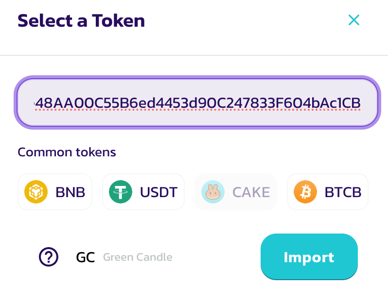The height and width of the screenshot is (302, 388).
Task: Click the yellow BNB coin icon
Action: (x=36, y=192)
